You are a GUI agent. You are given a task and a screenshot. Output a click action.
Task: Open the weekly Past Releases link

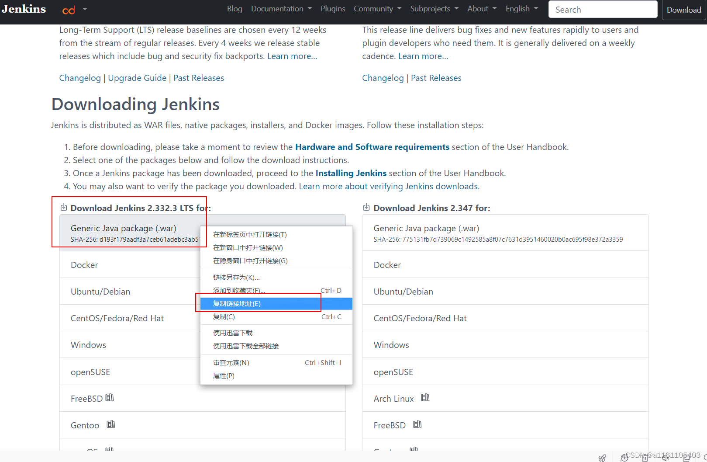(436, 78)
